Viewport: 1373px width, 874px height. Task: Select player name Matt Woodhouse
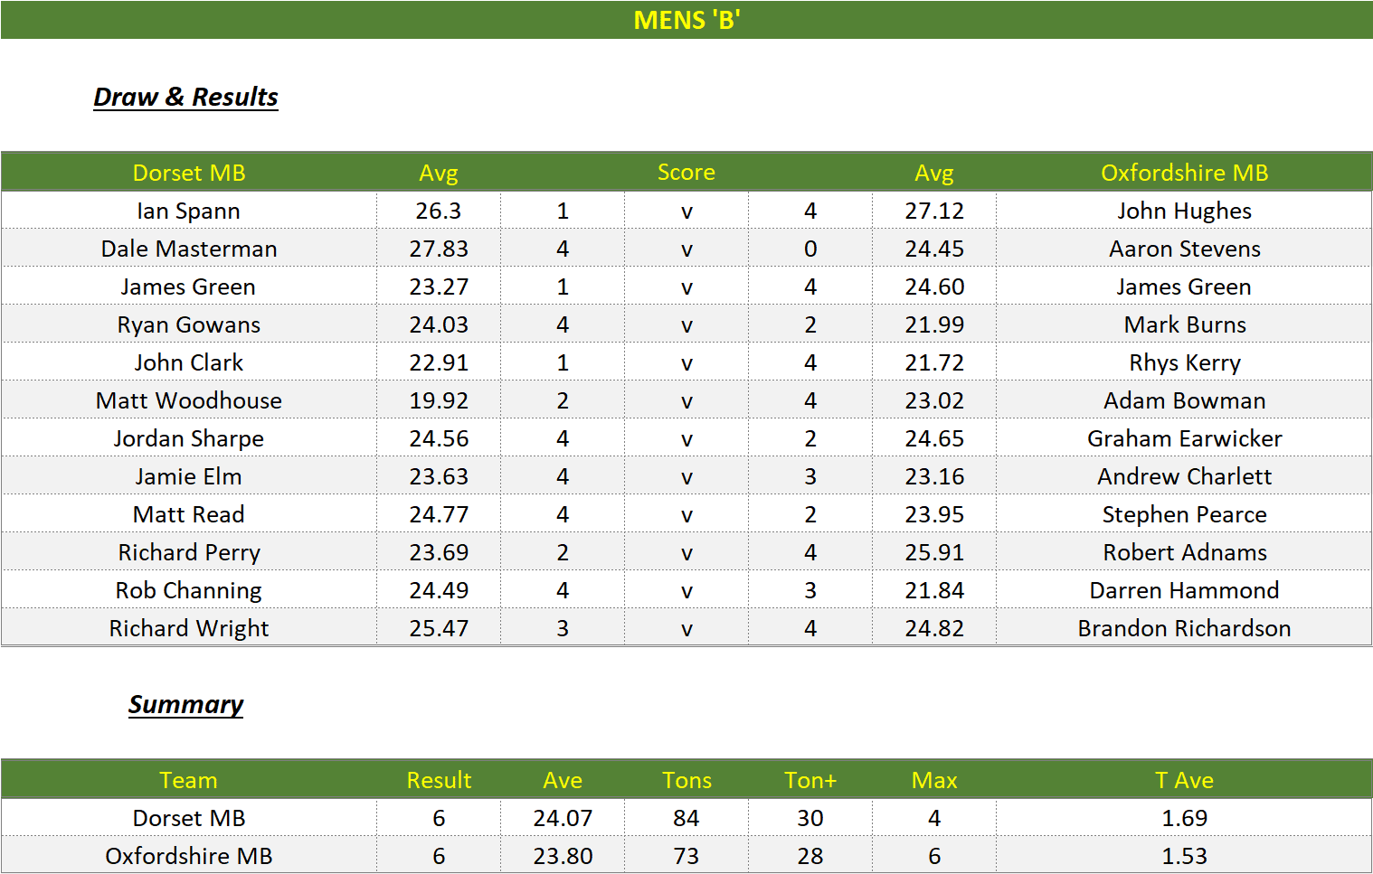(x=189, y=400)
